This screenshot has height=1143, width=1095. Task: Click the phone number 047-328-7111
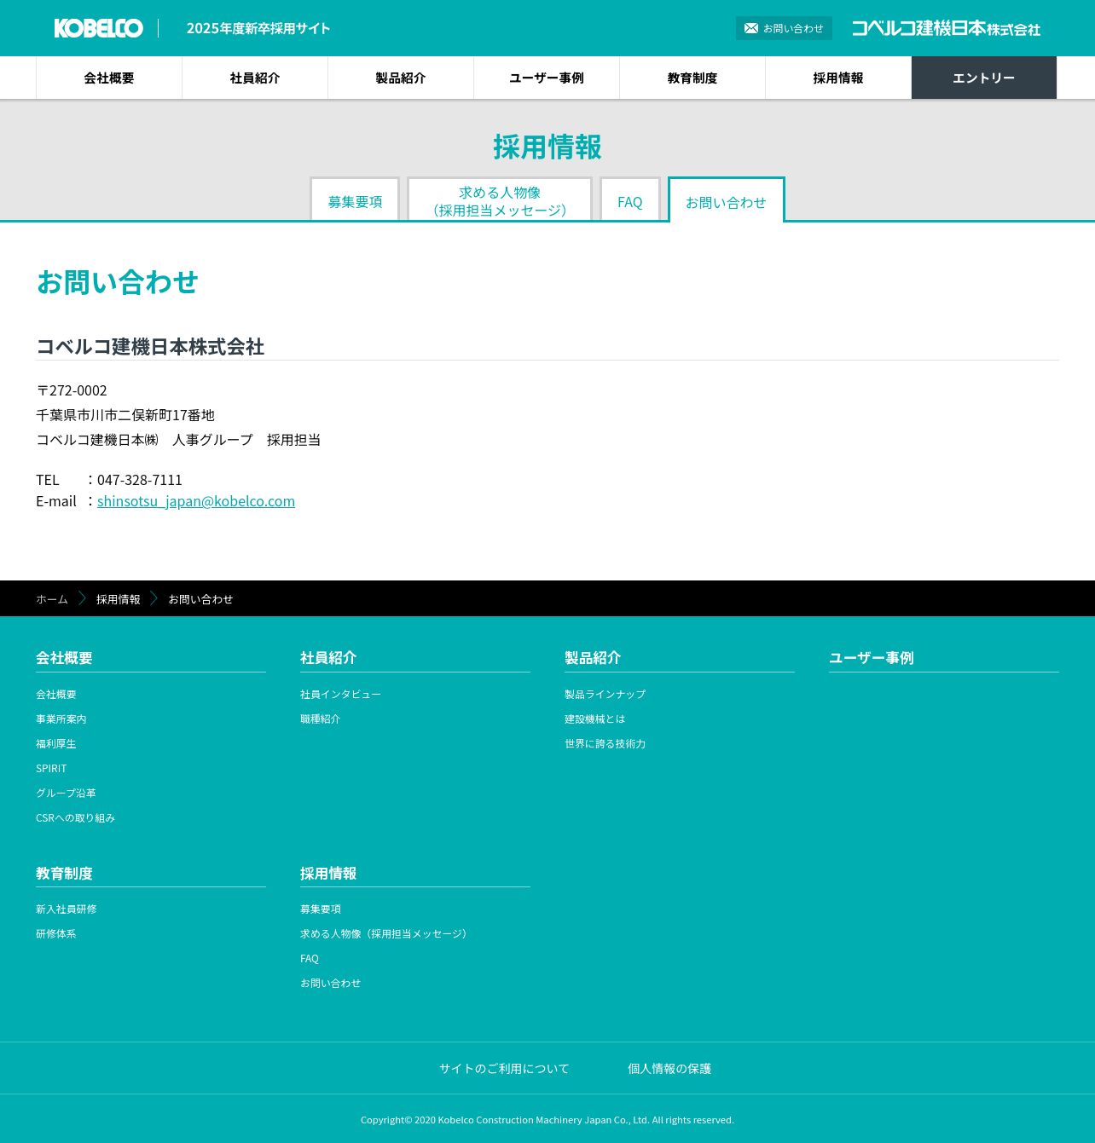[x=140, y=480]
